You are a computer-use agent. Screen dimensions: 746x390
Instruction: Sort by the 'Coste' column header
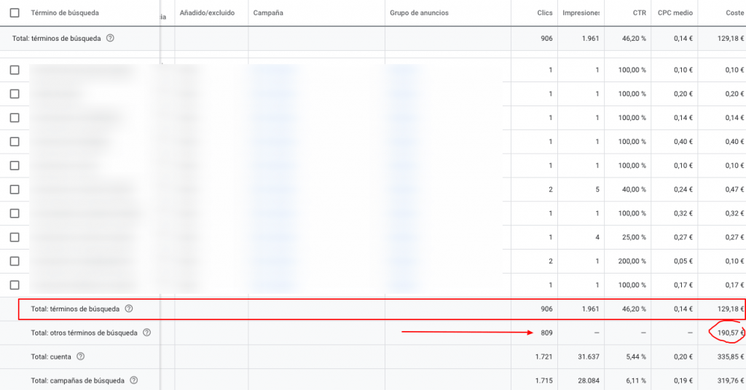(734, 13)
